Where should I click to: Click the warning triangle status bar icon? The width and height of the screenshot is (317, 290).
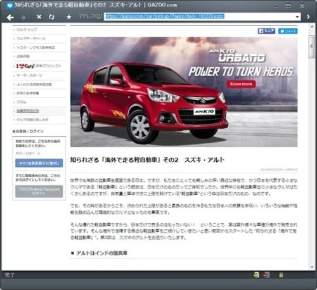coord(256,275)
